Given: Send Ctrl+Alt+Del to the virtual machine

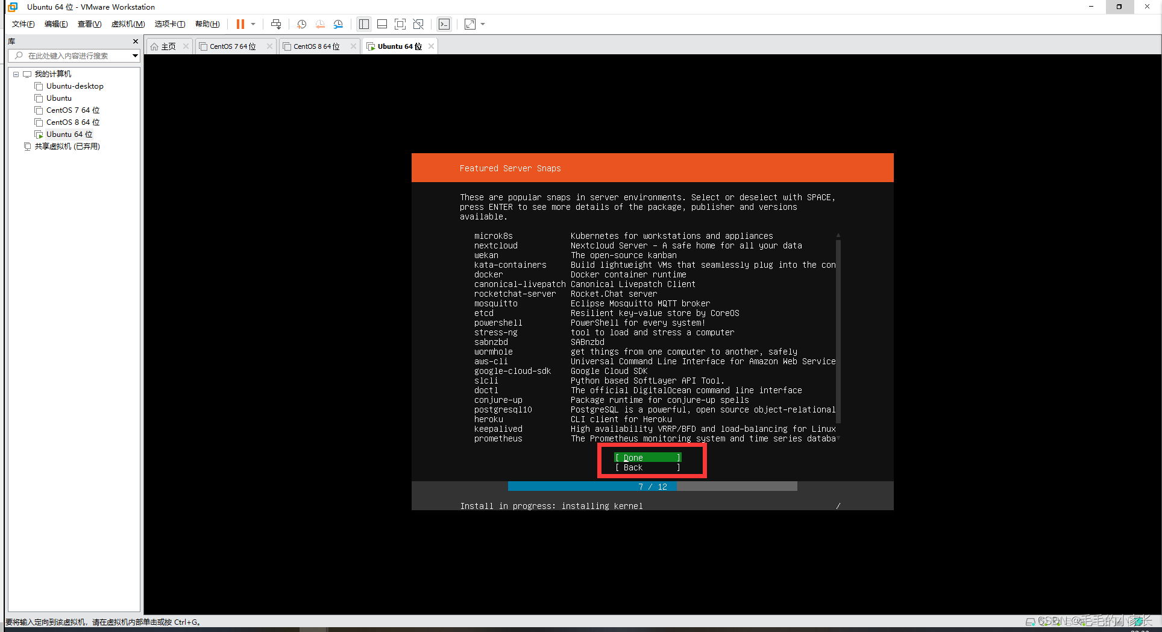Looking at the screenshot, I should (x=276, y=24).
